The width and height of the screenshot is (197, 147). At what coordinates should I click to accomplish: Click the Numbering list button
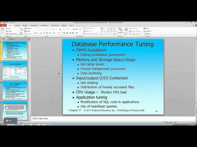[x=69, y=29]
